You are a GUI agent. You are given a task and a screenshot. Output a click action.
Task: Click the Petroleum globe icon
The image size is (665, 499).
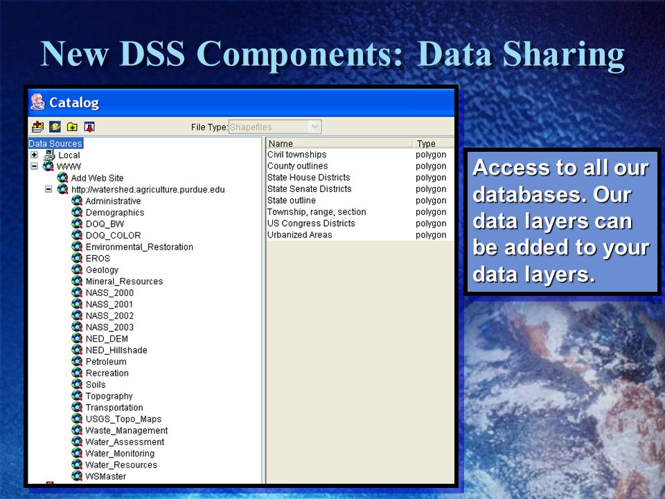[x=77, y=360]
